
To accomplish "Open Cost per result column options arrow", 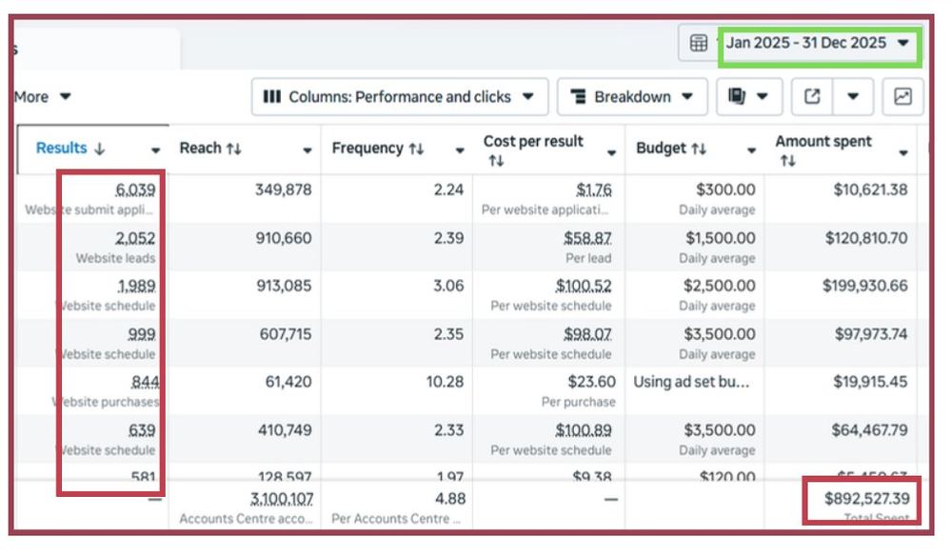I will 611,152.
